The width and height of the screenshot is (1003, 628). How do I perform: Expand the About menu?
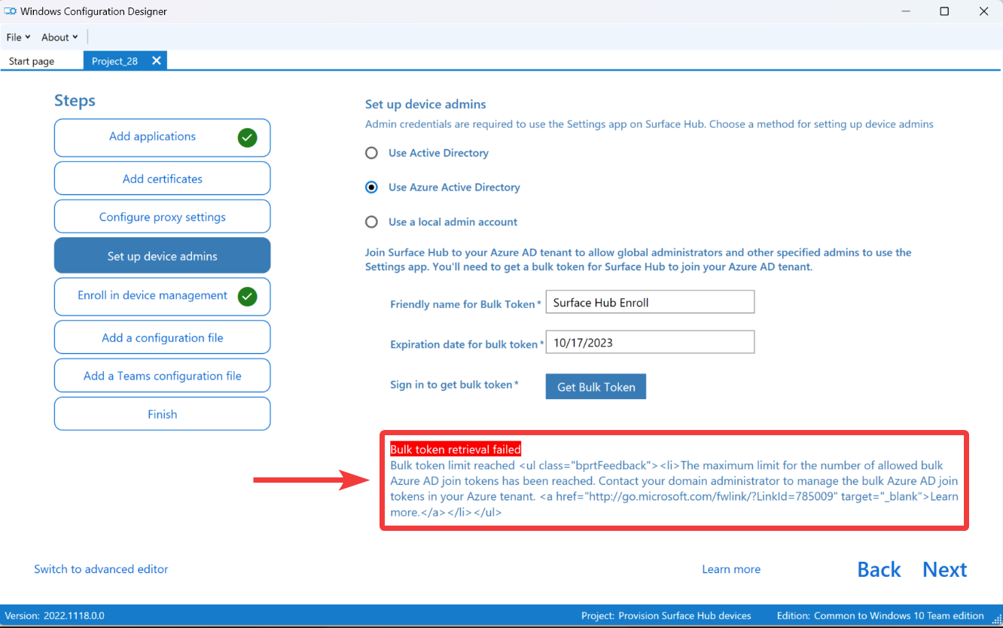pos(59,37)
